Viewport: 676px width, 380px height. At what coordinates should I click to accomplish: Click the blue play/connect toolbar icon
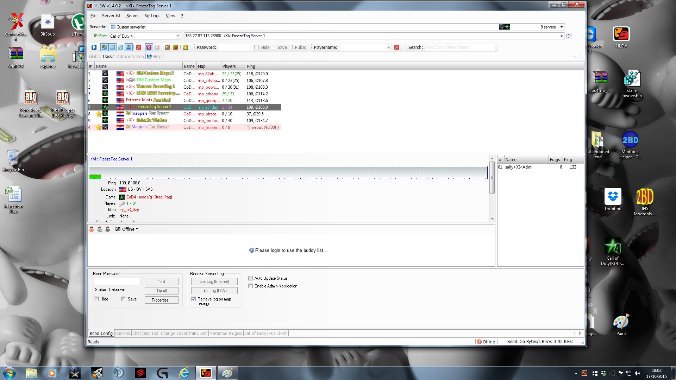point(94,47)
